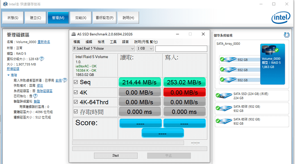Click the 大小：1,907,735 MB text
Image resolution: width=295 pixels, height=164 pixels.
coord(21,64)
